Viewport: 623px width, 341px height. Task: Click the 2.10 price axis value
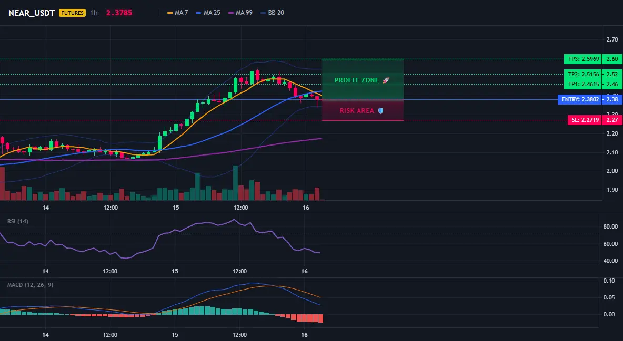click(x=612, y=152)
